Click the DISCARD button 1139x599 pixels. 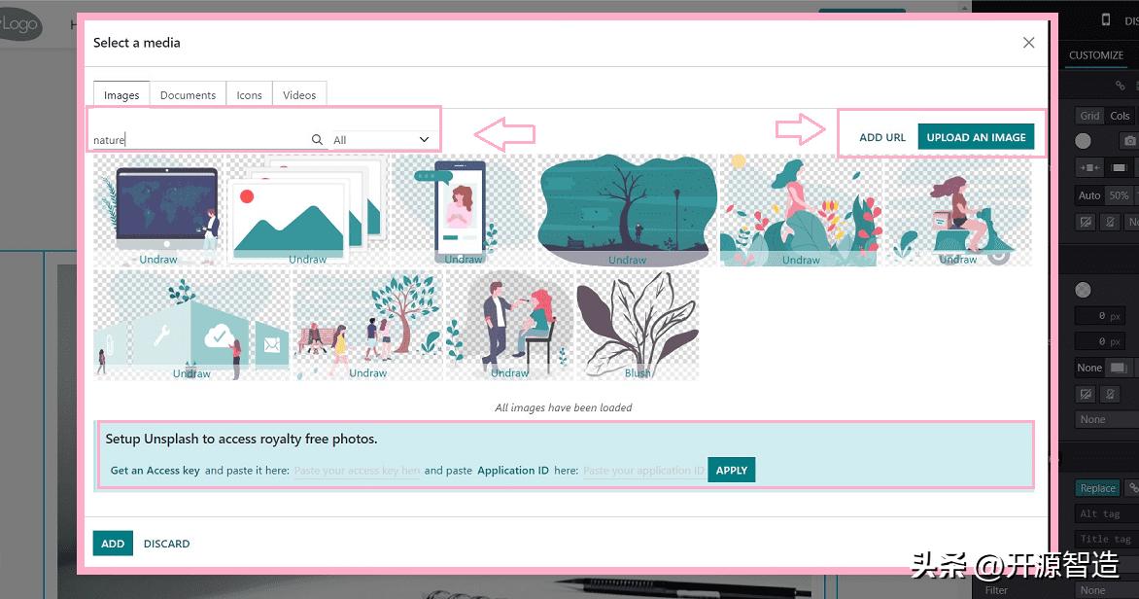click(x=166, y=543)
